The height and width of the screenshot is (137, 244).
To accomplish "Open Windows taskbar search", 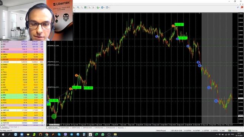I will click(9, 134).
